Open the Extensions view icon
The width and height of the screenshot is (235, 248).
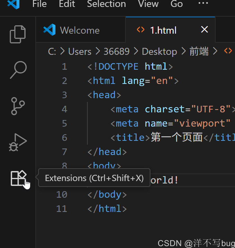pyautogui.click(x=18, y=178)
